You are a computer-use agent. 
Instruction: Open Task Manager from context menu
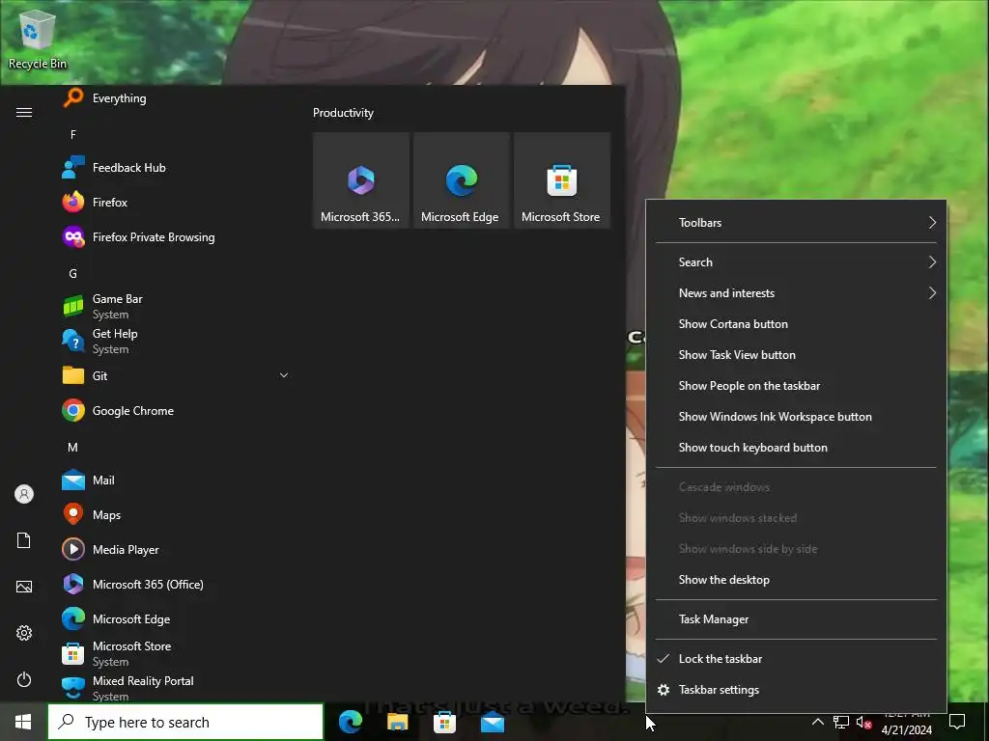(796, 619)
